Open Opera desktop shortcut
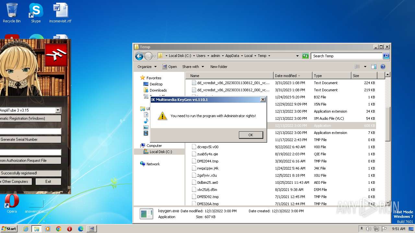This screenshot has height=233, width=415. click(x=12, y=204)
